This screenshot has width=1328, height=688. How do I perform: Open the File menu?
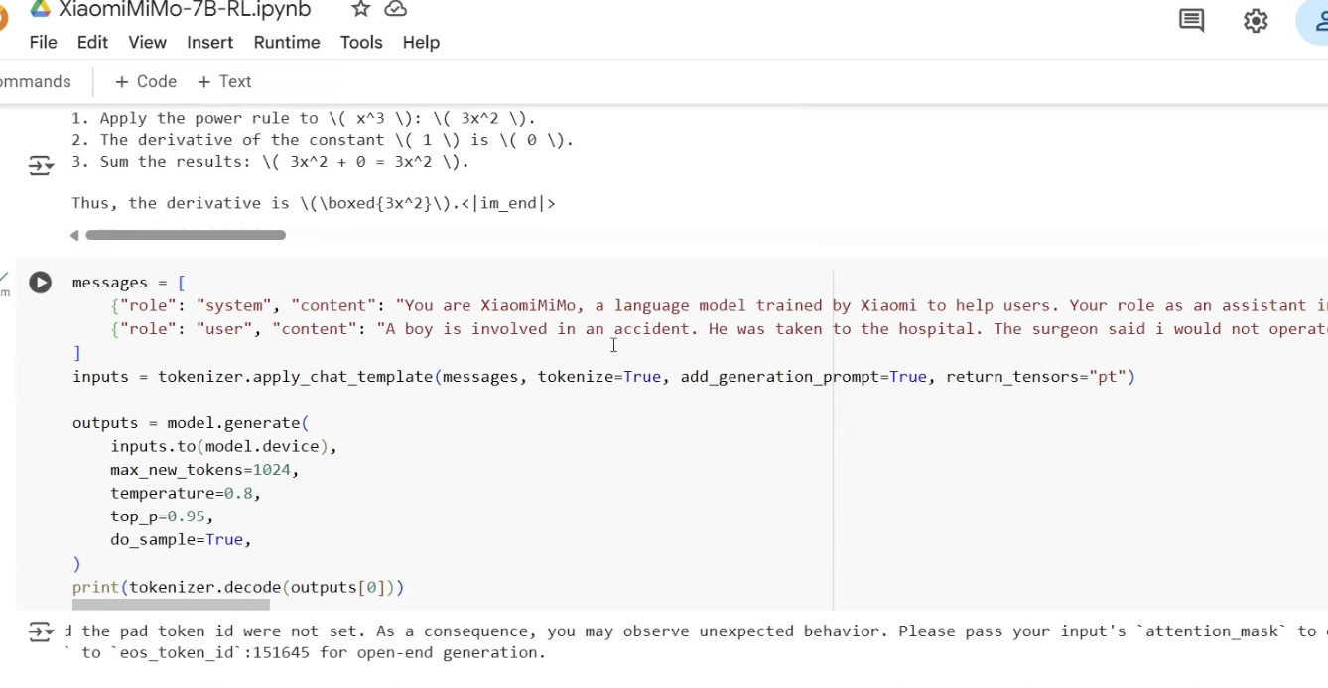44,42
